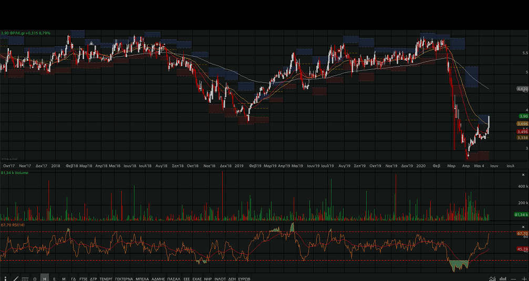The image size is (529, 281).
Task: Open the bar indicators icon
Action: click(503, 278)
